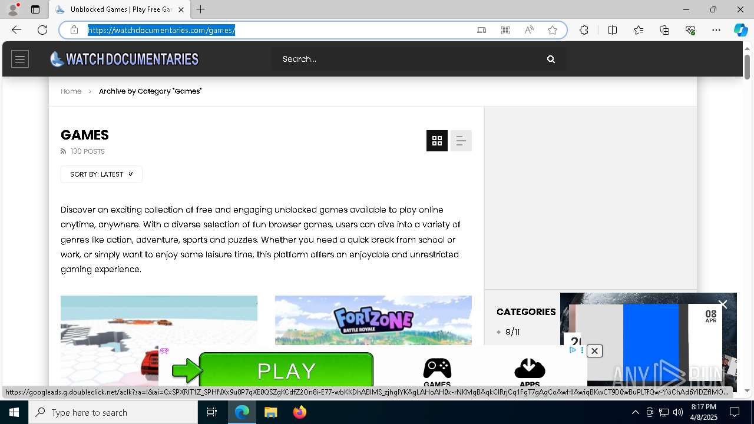Viewport: 754px width, 424px height.
Task: Open browser Collections
Action: click(x=664, y=30)
